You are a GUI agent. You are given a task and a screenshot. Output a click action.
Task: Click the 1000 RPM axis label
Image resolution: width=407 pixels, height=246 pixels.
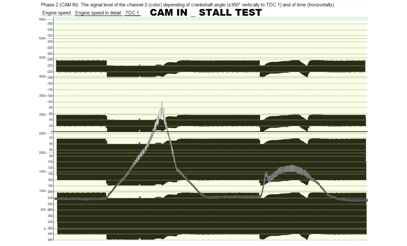(x=42, y=191)
